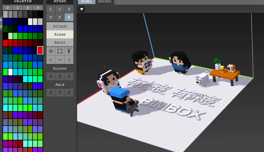
Task: Click the long-haired character in blue
Action: [180, 63]
